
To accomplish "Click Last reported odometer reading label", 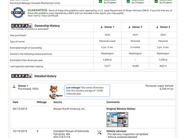I will click(x=27, y=66).
